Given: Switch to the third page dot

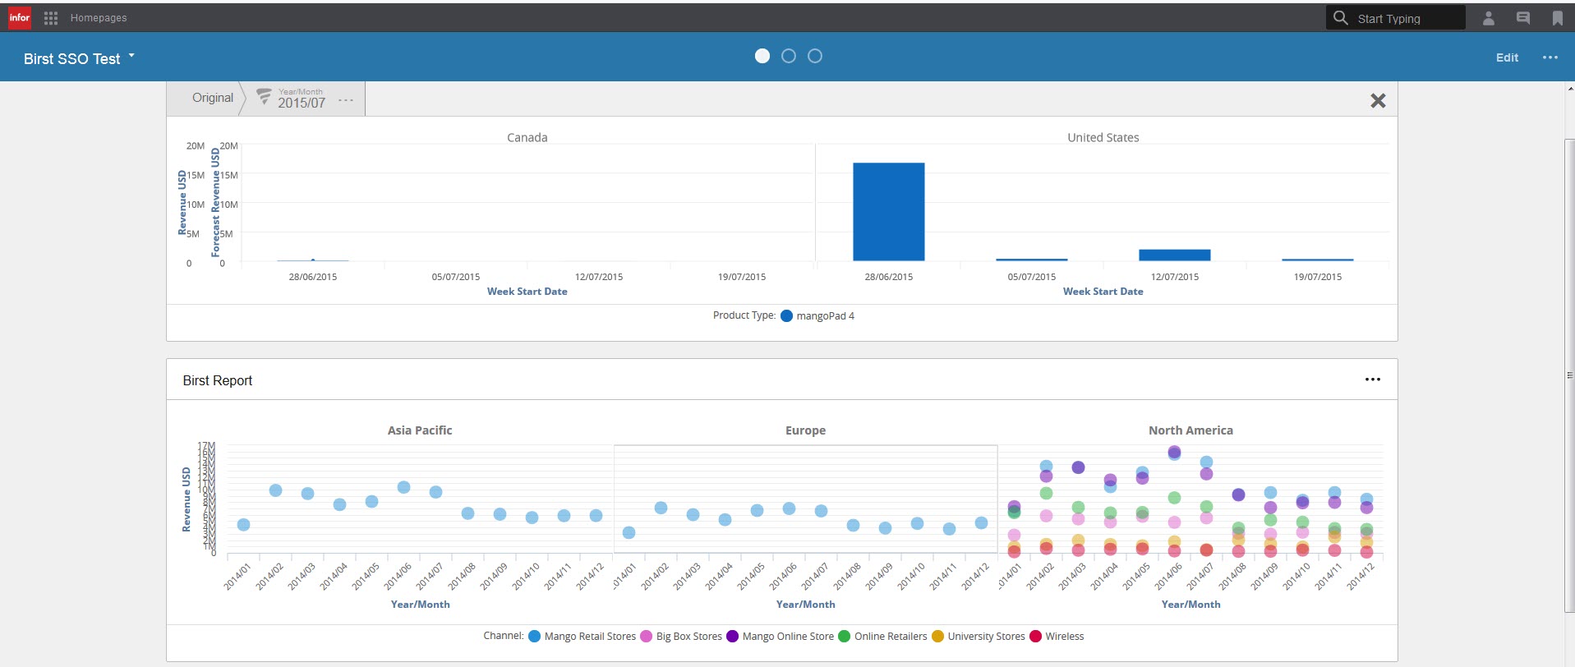Looking at the screenshot, I should (x=815, y=56).
